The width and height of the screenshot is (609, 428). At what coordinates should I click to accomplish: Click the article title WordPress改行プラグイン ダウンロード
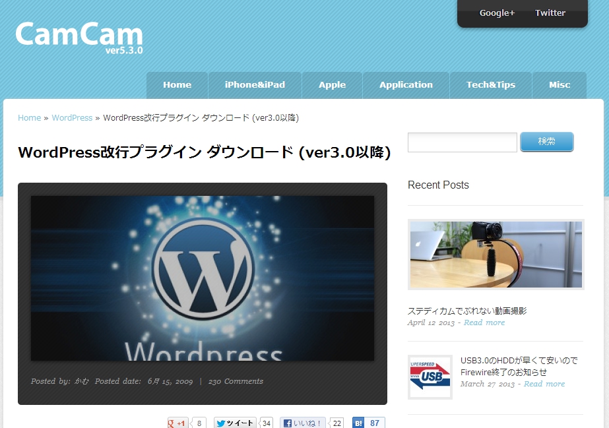[205, 152]
